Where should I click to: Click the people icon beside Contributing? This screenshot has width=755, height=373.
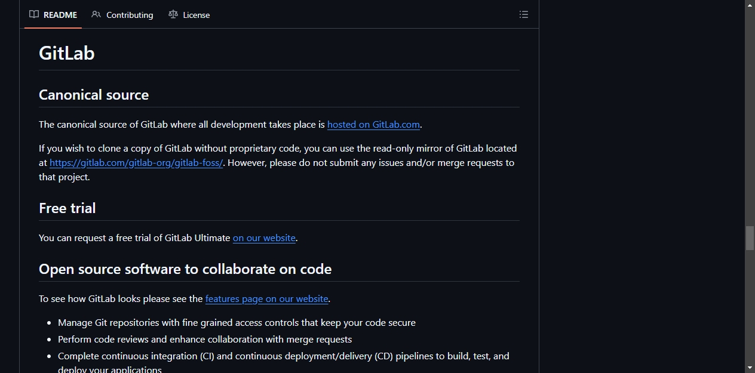(96, 14)
